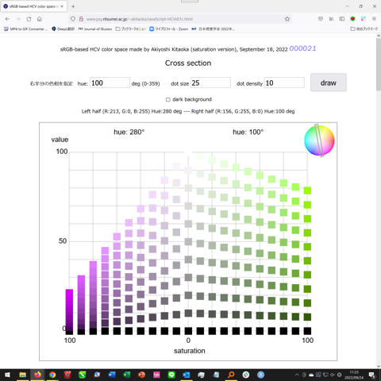Click the 'hue: 280°' chart label
Screen dimensions: 381x381
coord(129,132)
